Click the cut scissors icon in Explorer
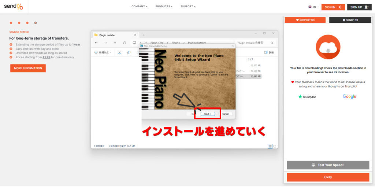This screenshot has width=375, height=187. click(x=119, y=52)
